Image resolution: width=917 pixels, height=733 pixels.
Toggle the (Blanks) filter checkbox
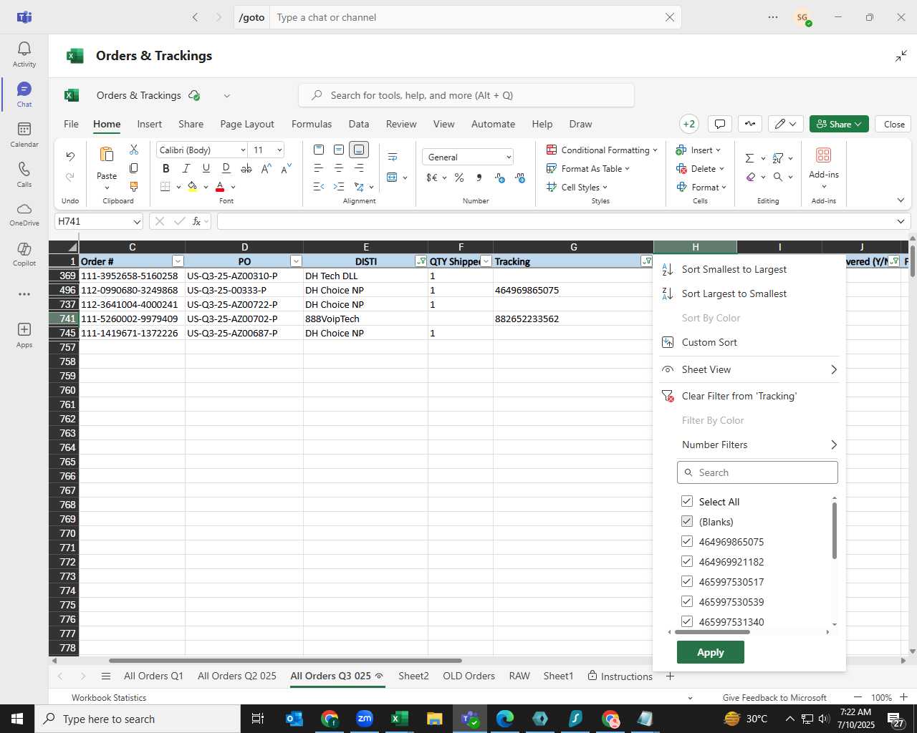pos(687,521)
